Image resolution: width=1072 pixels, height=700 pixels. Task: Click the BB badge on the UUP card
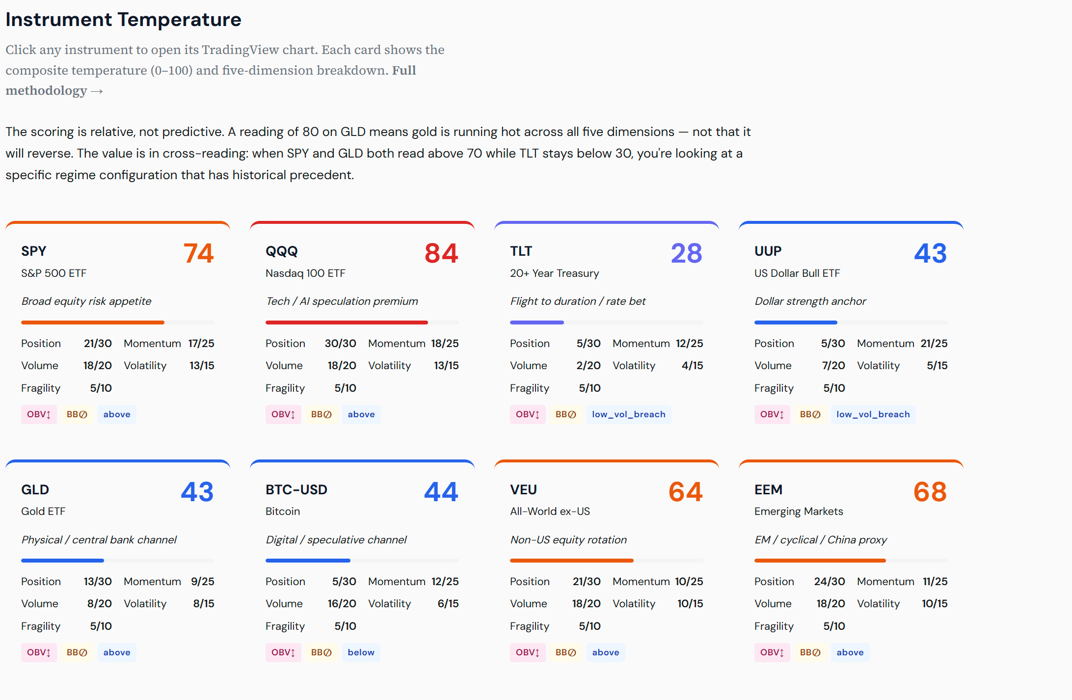pos(810,414)
